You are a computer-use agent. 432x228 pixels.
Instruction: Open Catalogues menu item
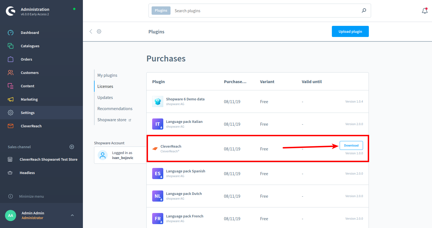click(30, 46)
